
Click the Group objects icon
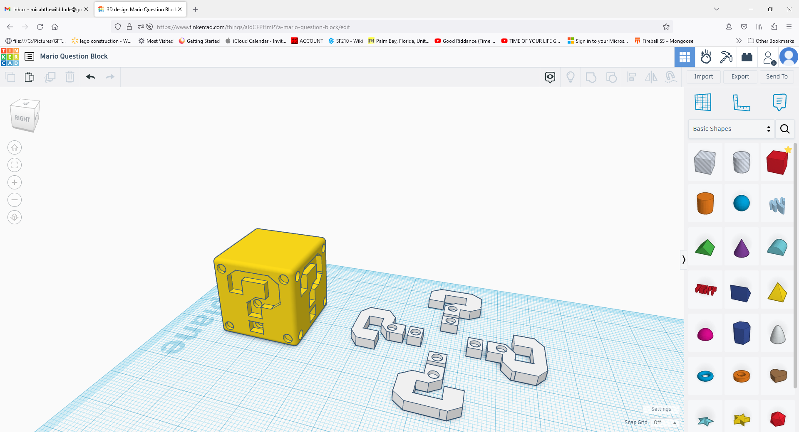point(591,77)
